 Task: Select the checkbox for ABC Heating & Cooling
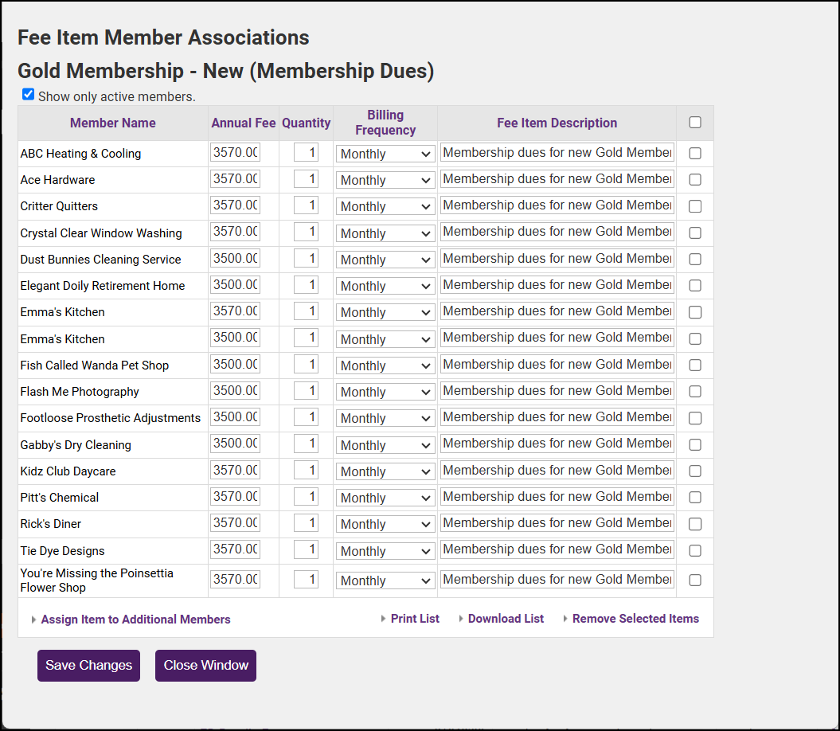pos(695,154)
